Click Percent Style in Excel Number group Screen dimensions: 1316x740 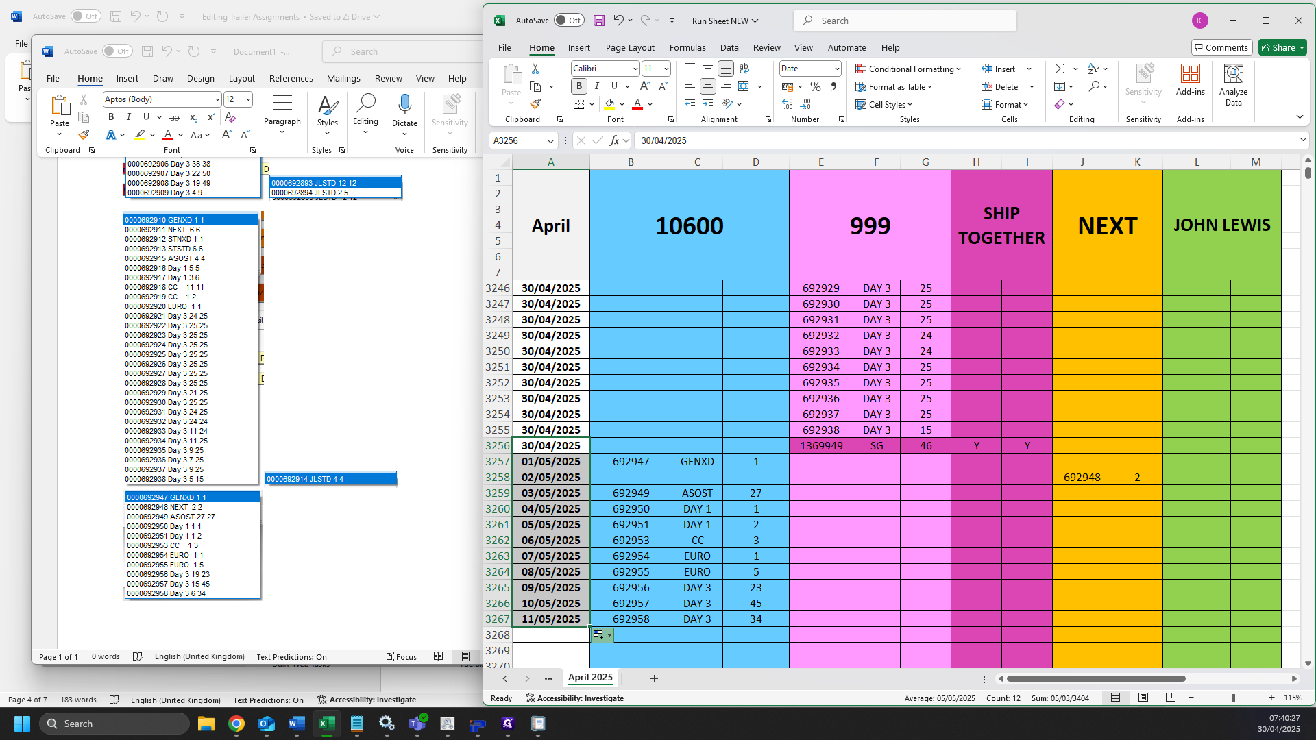pos(816,86)
